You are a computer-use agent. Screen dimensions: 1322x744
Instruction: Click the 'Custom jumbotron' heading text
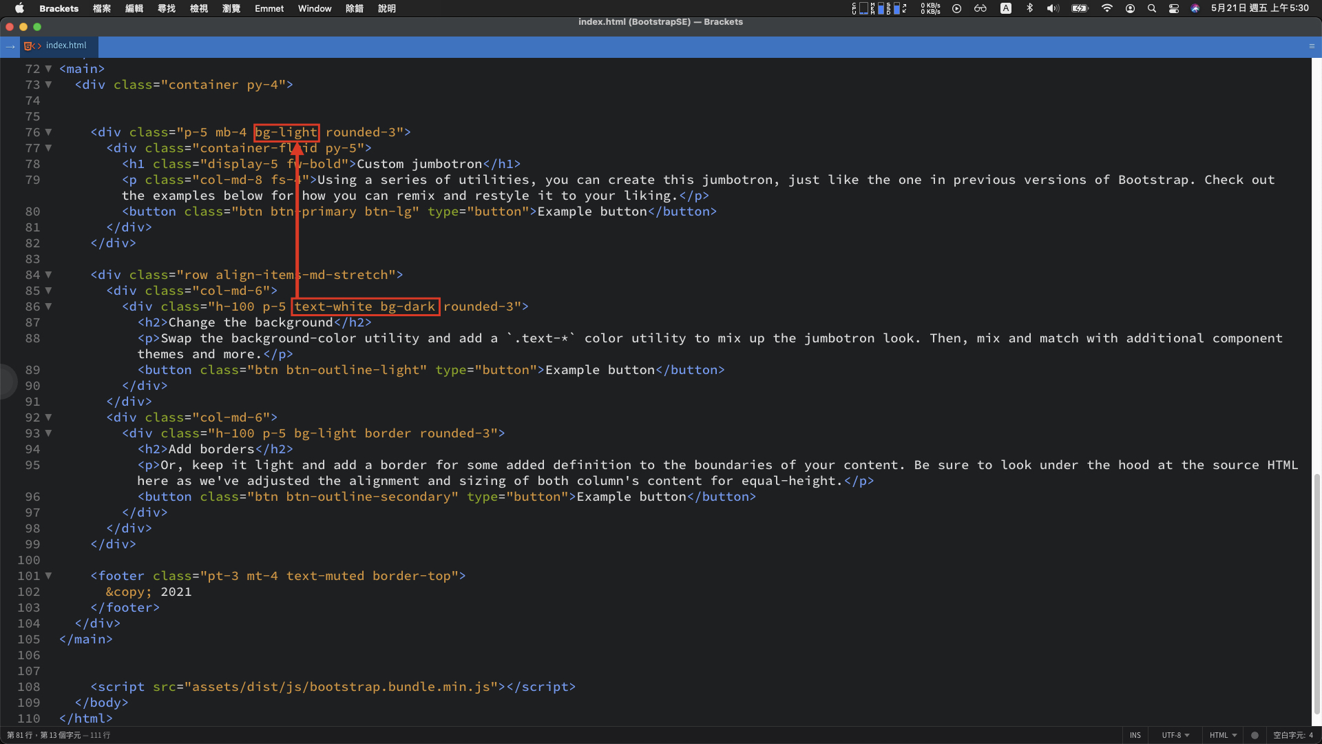pyautogui.click(x=419, y=164)
